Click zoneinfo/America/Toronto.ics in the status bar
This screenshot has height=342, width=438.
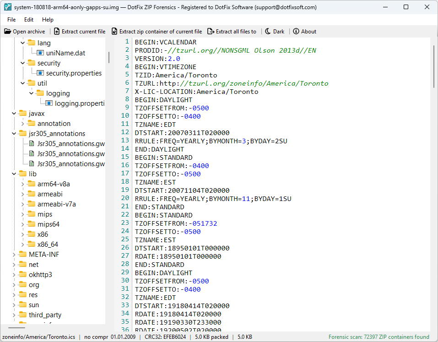coord(38,337)
